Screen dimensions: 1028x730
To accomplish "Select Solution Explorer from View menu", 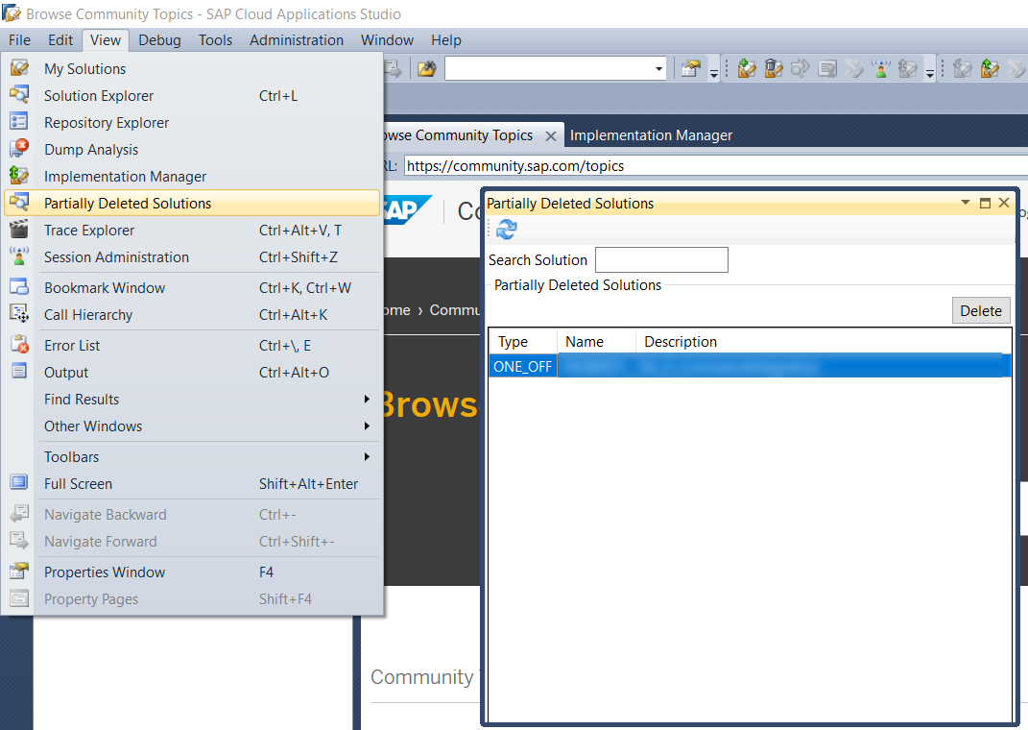I will [192, 96].
